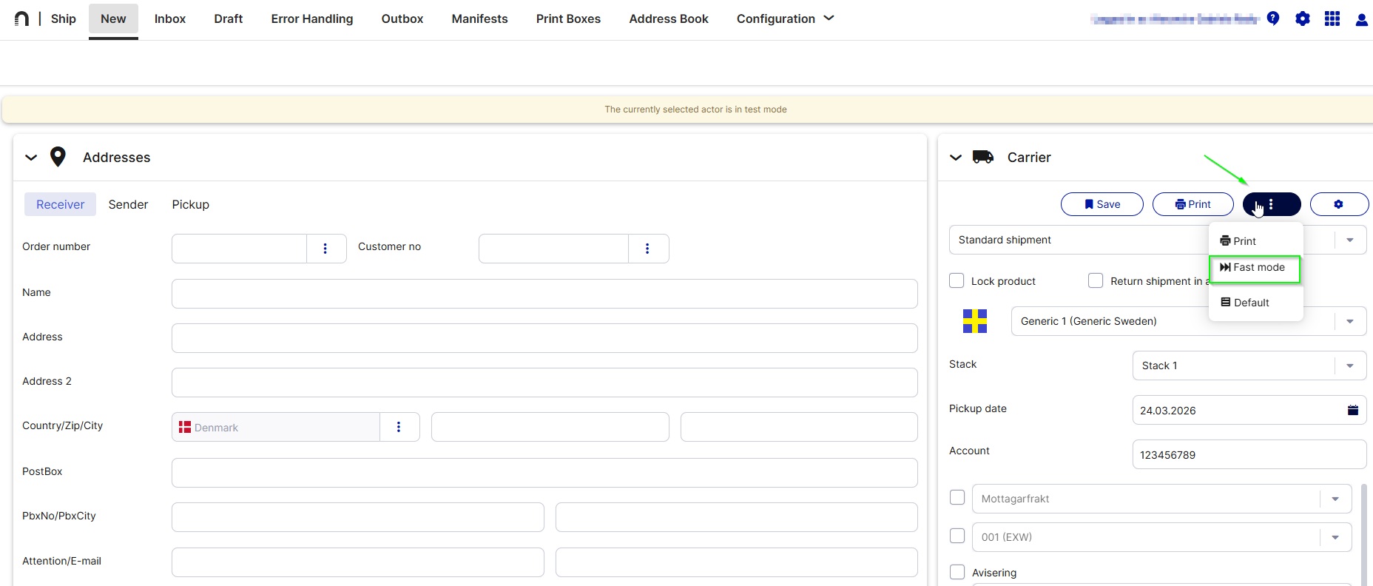
Task: Open the apps grid icon
Action: point(1332,18)
